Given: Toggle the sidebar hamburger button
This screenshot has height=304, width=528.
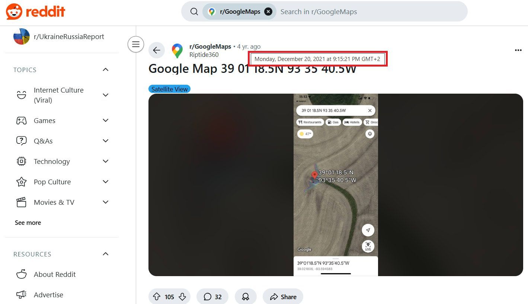Looking at the screenshot, I should tap(136, 44).
